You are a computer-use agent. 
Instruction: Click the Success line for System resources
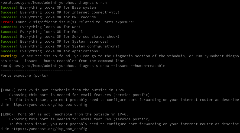(54, 42)
